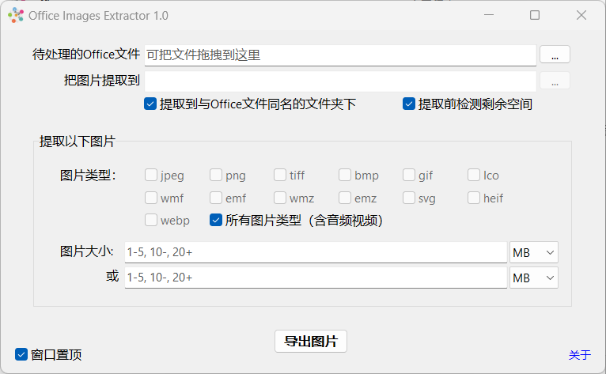606x374 pixels.
Task: Open the second MB size unit dropdown
Action: [534, 278]
